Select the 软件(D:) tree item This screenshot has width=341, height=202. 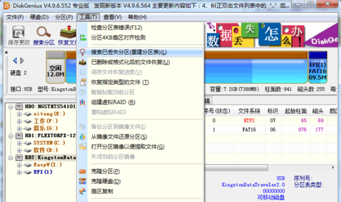tap(46, 150)
